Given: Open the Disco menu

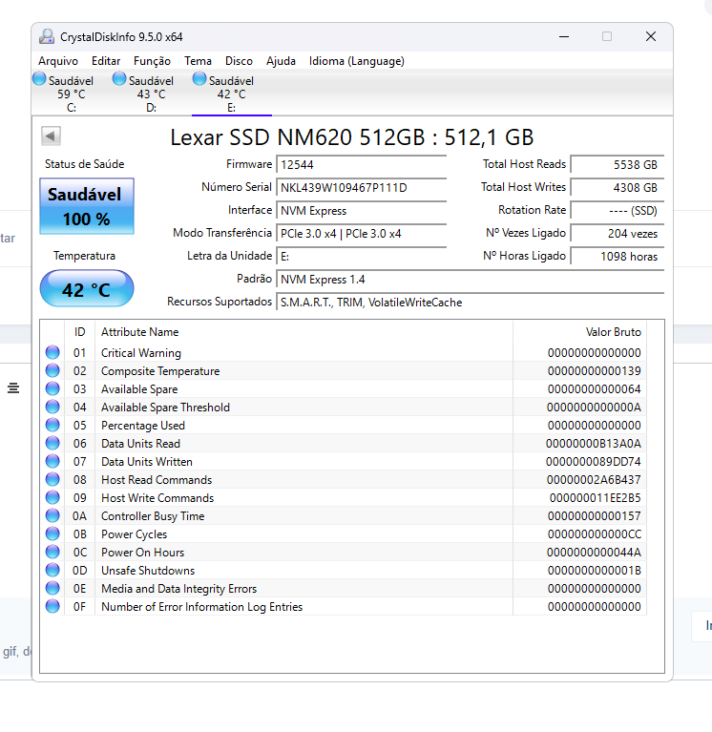Looking at the screenshot, I should coord(239,61).
